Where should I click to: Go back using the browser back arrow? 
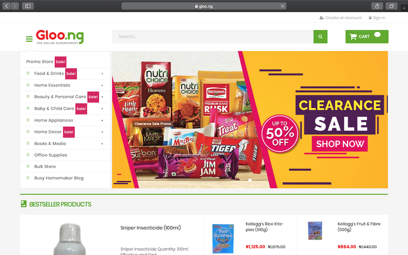pyautogui.click(x=7, y=6)
